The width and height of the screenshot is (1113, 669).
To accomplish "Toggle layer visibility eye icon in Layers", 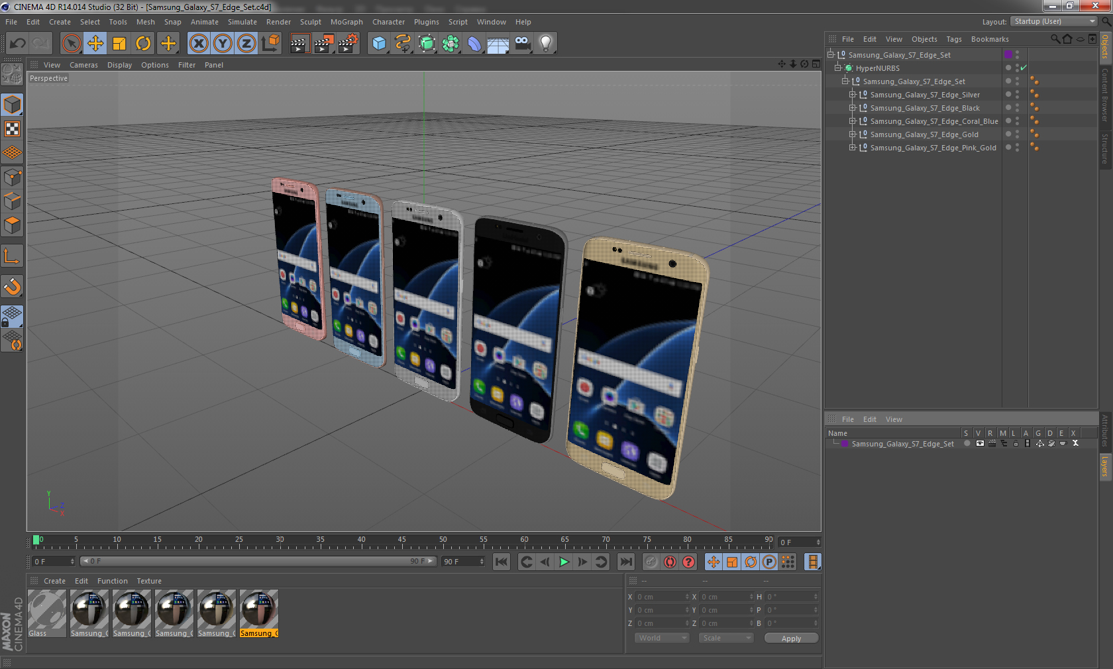I will click(x=980, y=444).
